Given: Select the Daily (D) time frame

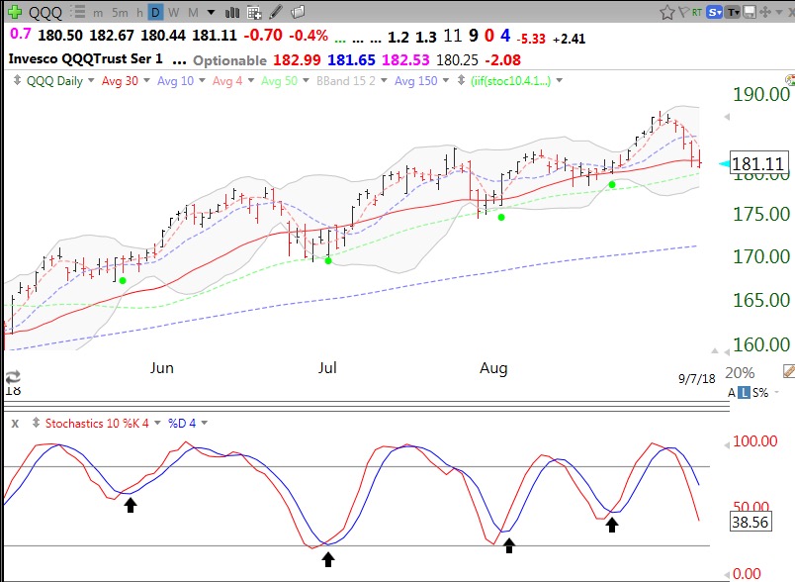Looking at the screenshot, I should coord(155,12).
